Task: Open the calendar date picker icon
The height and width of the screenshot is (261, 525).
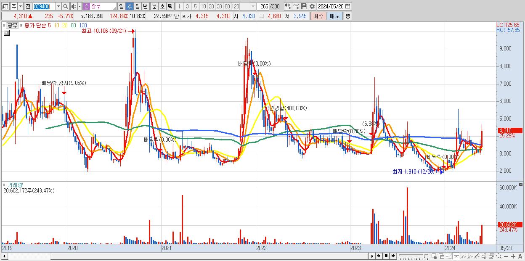Action: click(347, 6)
